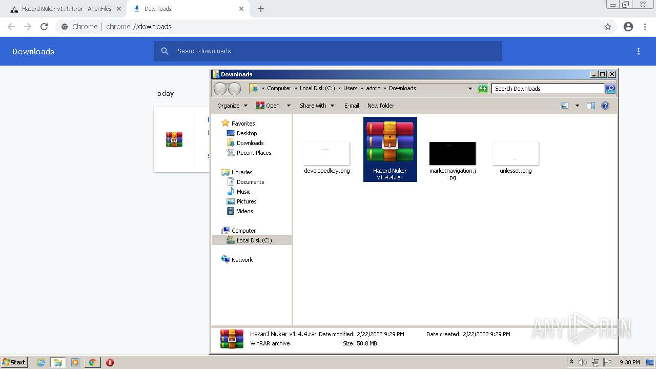Open Documents library
The width and height of the screenshot is (656, 369).
[x=250, y=182]
